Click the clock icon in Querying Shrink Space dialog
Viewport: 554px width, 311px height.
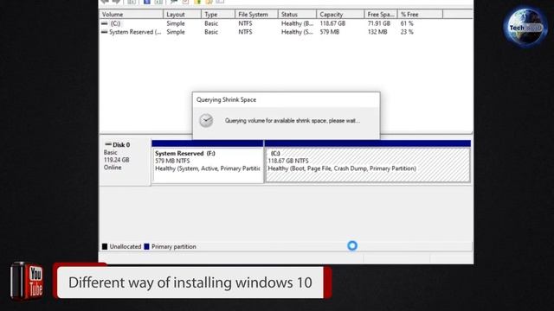pyautogui.click(x=206, y=121)
